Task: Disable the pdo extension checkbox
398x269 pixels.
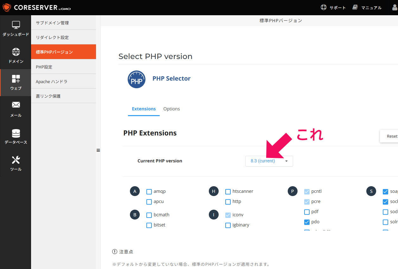Action: (307, 222)
